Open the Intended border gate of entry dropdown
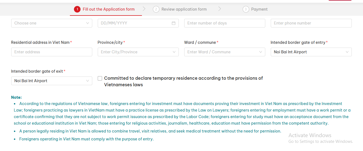363x151 pixels. click(311, 52)
